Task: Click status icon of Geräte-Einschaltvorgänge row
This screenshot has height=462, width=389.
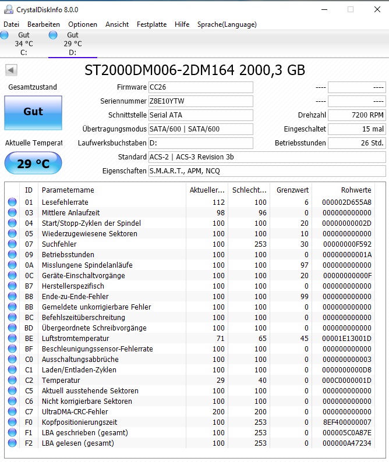Action: click(x=12, y=275)
